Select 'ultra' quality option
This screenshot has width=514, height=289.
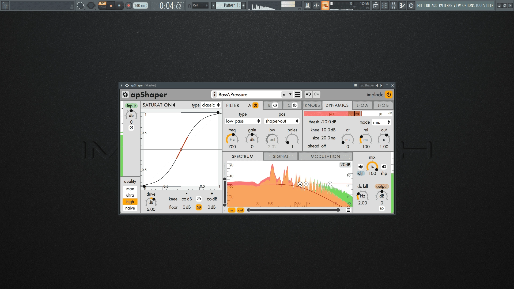[x=130, y=195]
